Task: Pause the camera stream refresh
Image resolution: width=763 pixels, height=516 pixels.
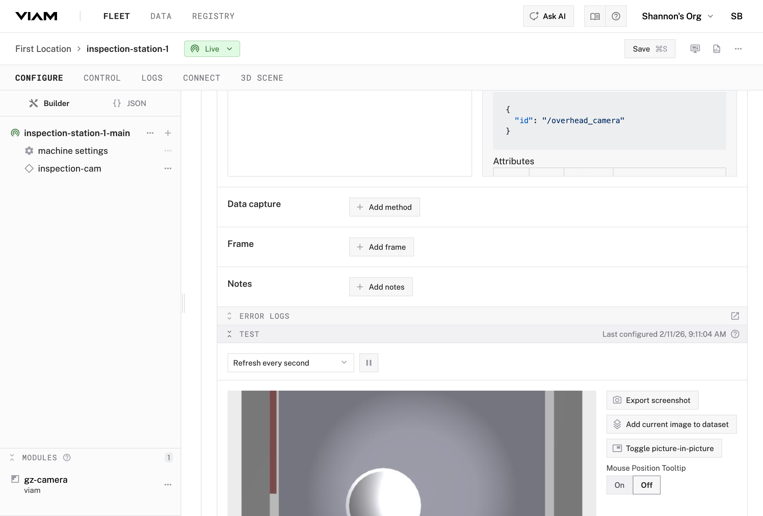Action: [369, 363]
